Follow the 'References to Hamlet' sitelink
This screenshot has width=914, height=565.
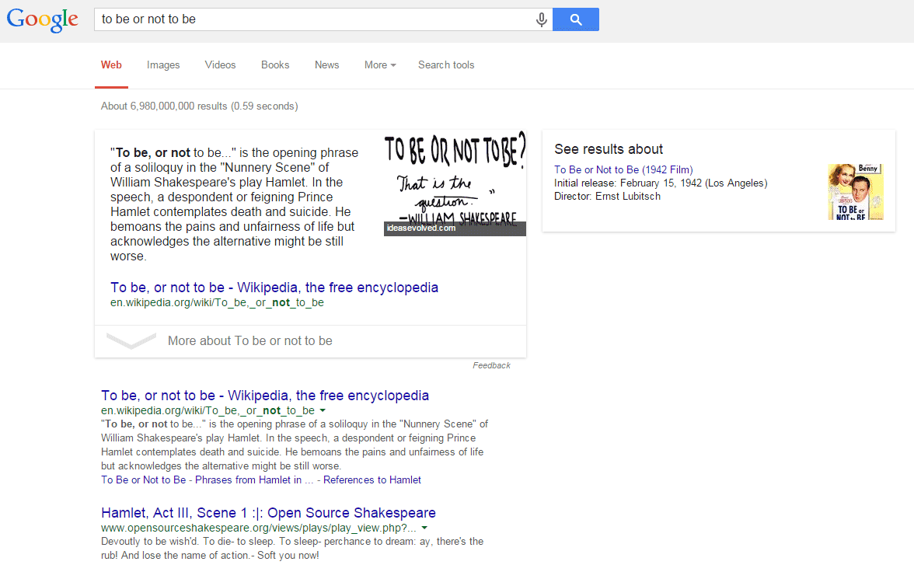coord(372,480)
